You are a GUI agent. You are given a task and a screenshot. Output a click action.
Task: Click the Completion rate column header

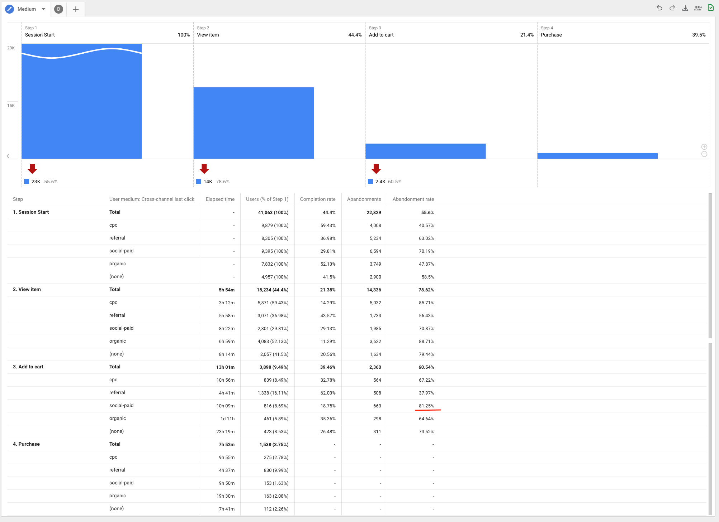[318, 199]
